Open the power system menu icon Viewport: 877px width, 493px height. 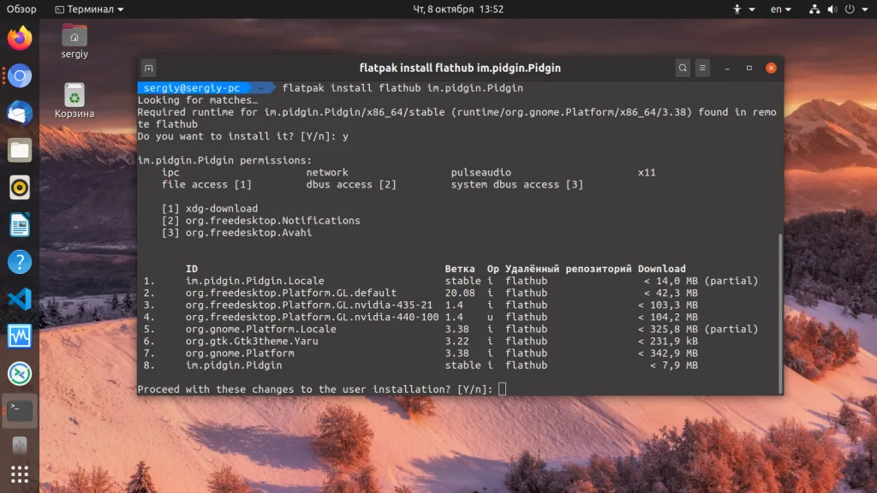[850, 9]
